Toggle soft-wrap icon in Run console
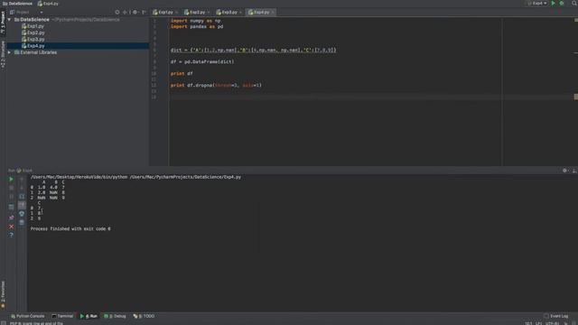Viewport: 578px width, 325px height. 22,197
